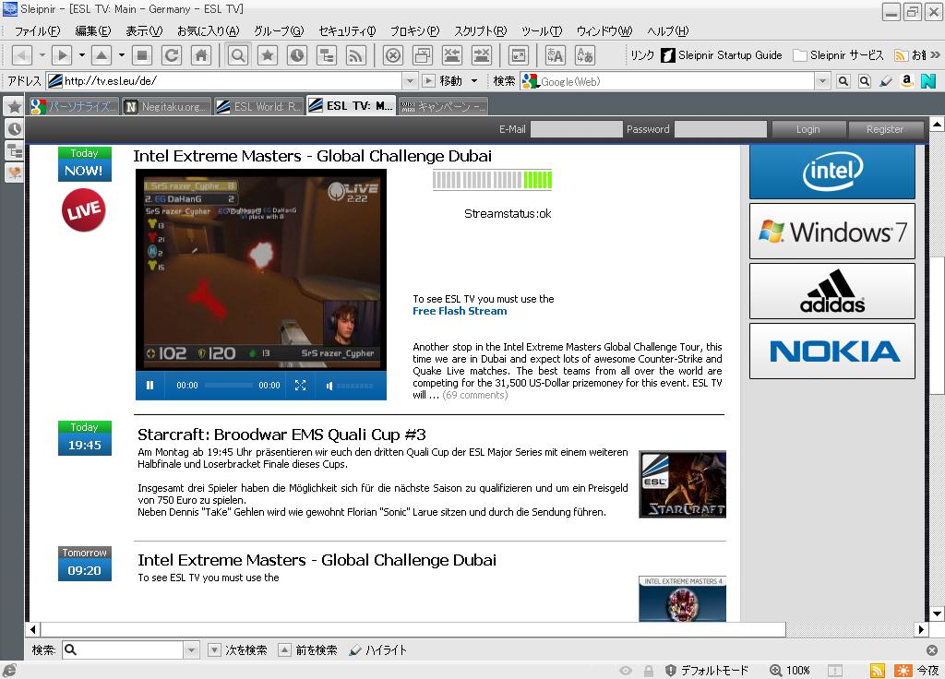This screenshot has height=679, width=945.
Task: Open the address bar URL dropdown
Action: (410, 81)
